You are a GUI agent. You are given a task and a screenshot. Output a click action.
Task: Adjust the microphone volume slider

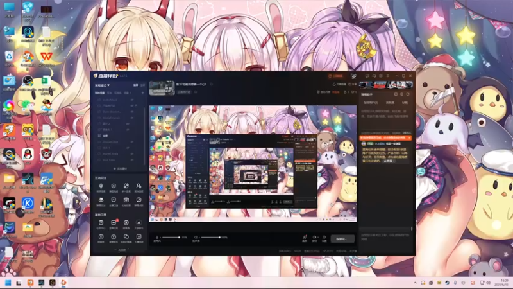coord(171,237)
